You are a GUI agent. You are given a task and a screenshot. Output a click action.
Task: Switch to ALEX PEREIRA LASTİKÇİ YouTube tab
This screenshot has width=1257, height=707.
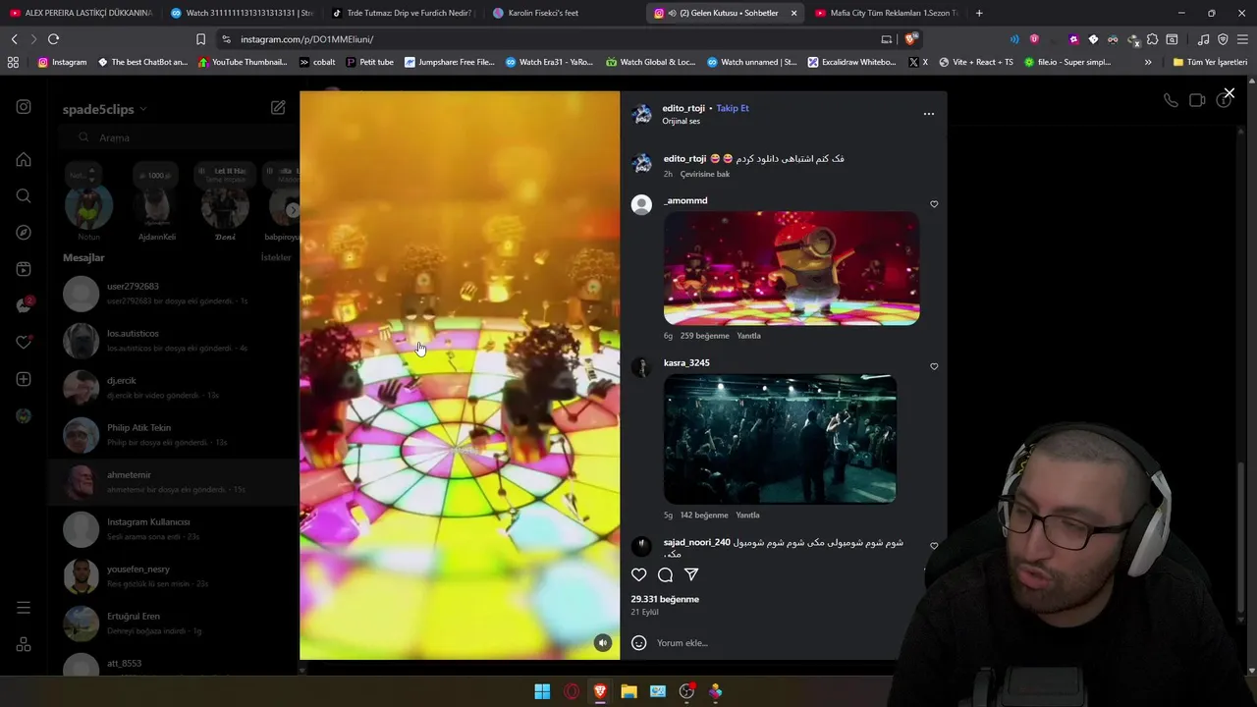pyautogui.click(x=81, y=13)
